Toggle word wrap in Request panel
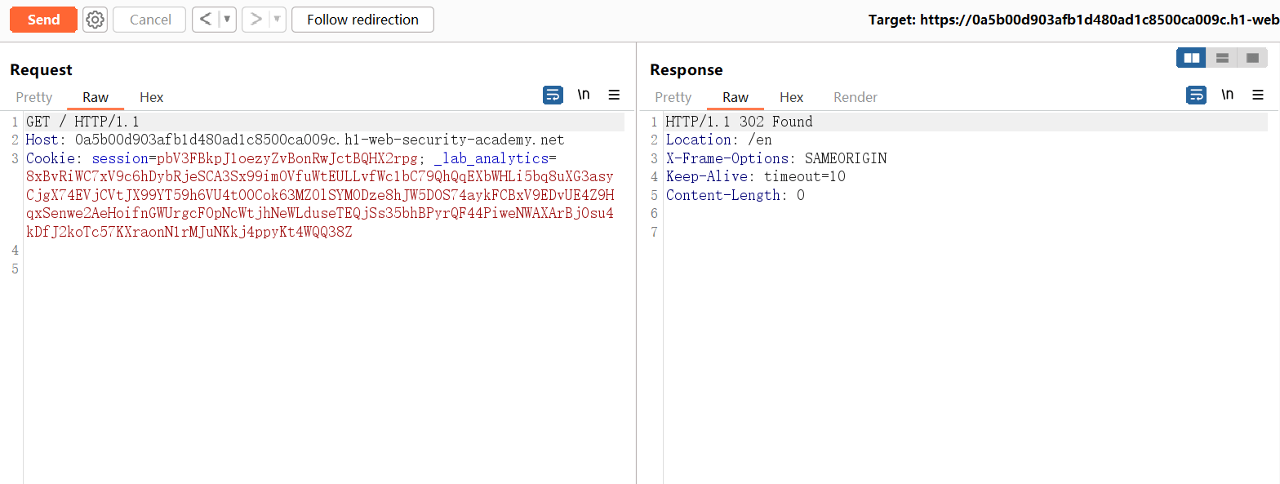Image resolution: width=1280 pixels, height=484 pixels. (x=553, y=95)
